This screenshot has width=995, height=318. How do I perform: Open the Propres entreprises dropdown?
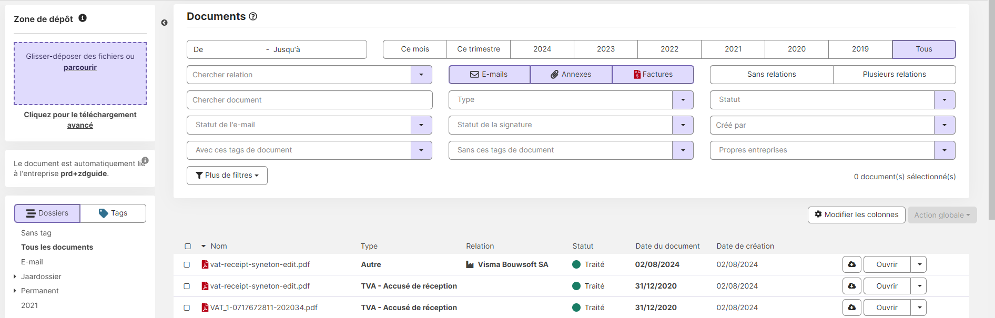(x=945, y=150)
